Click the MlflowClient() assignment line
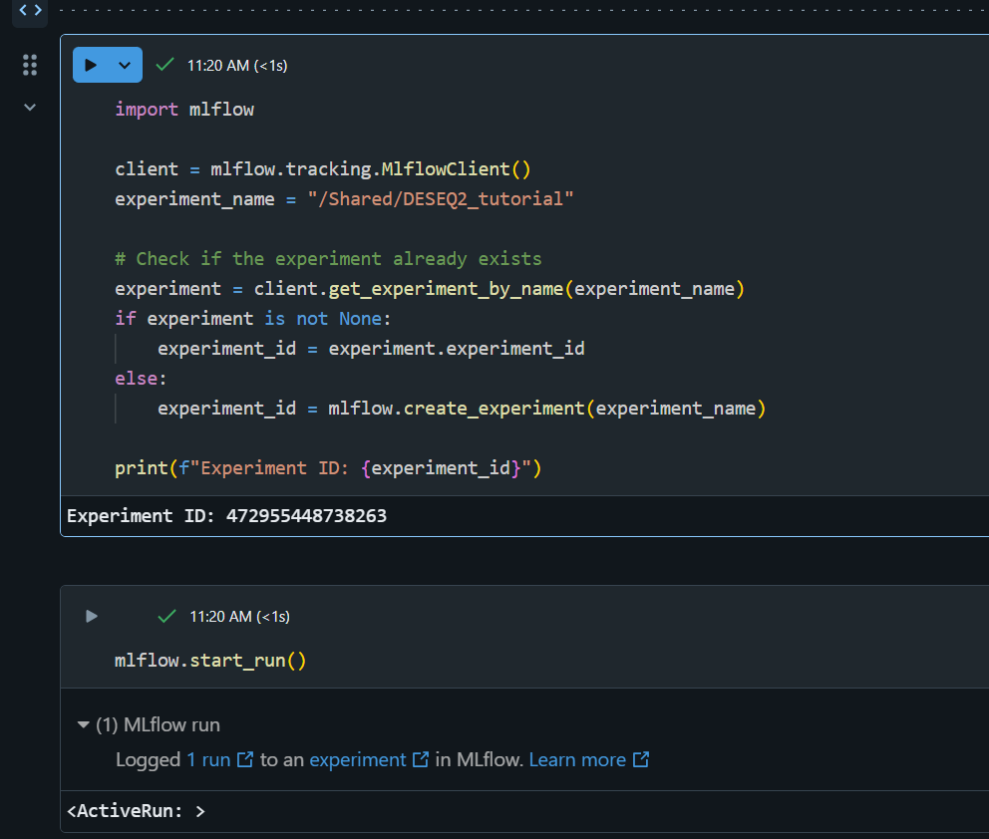Viewport: 989px width, 839px height. 323,169
